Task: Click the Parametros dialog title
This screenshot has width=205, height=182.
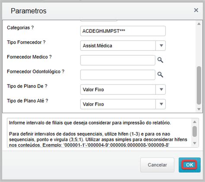Action: 29,11
